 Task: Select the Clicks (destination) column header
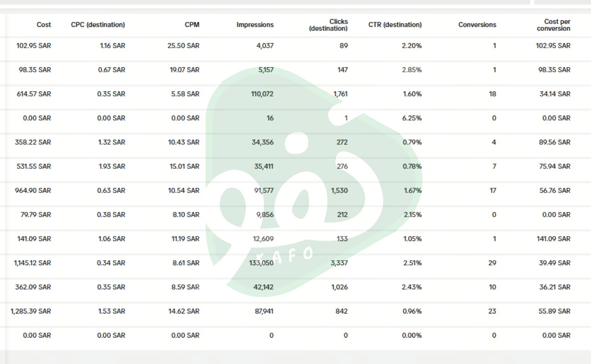click(328, 25)
